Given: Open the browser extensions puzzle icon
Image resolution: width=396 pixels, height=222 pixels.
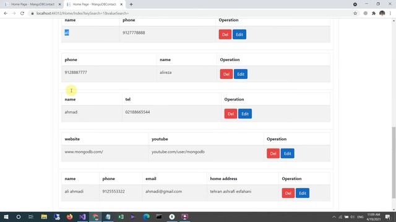Looking at the screenshot, I should [x=374, y=14].
